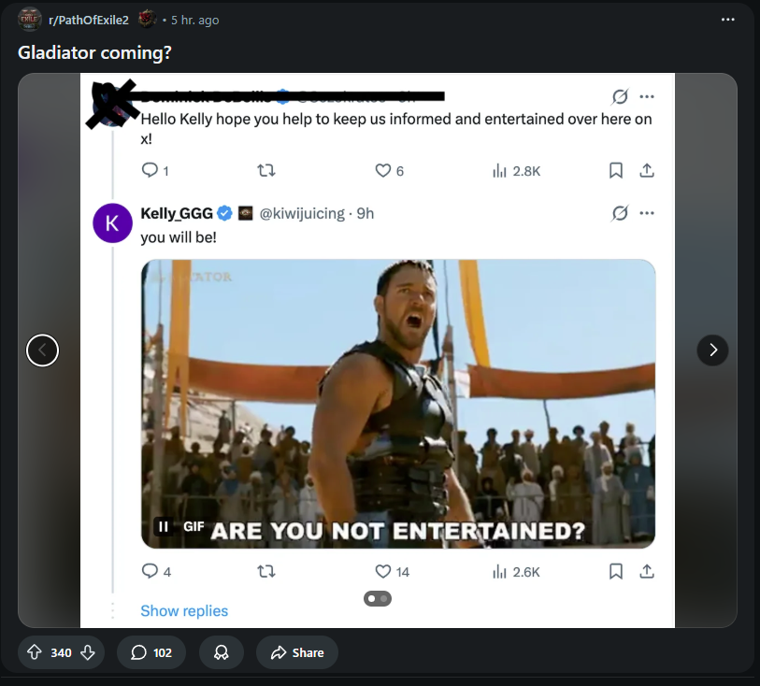Bookmark Kelly_GGG's tweet

(x=615, y=572)
